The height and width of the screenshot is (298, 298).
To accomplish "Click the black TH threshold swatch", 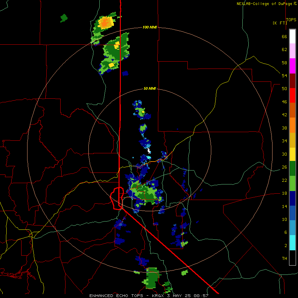I will [292, 258].
